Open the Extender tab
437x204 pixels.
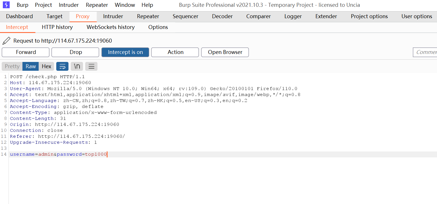click(326, 16)
